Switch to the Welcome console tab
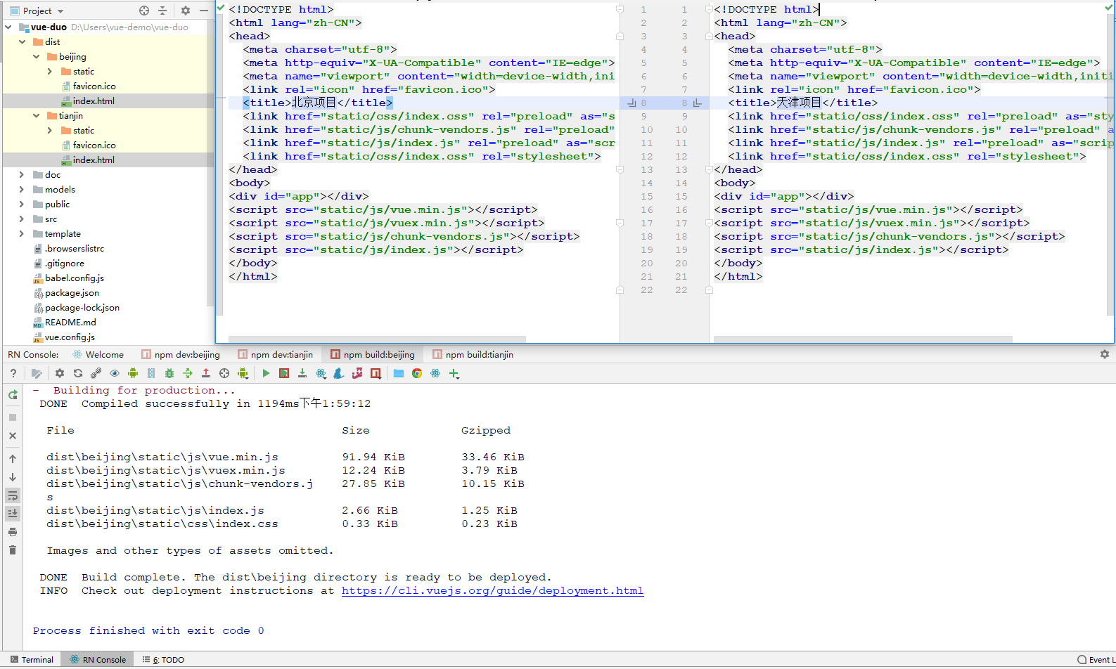 [x=98, y=355]
